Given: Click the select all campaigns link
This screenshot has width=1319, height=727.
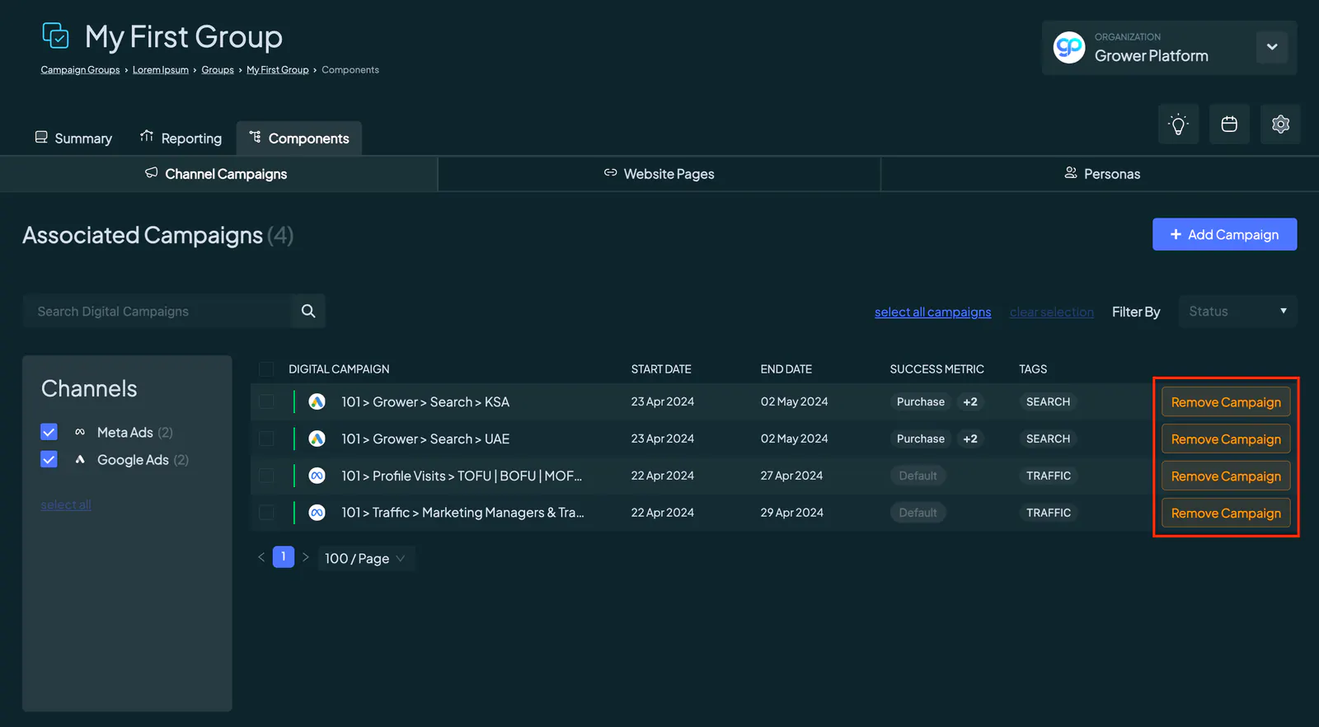Looking at the screenshot, I should pos(932,312).
